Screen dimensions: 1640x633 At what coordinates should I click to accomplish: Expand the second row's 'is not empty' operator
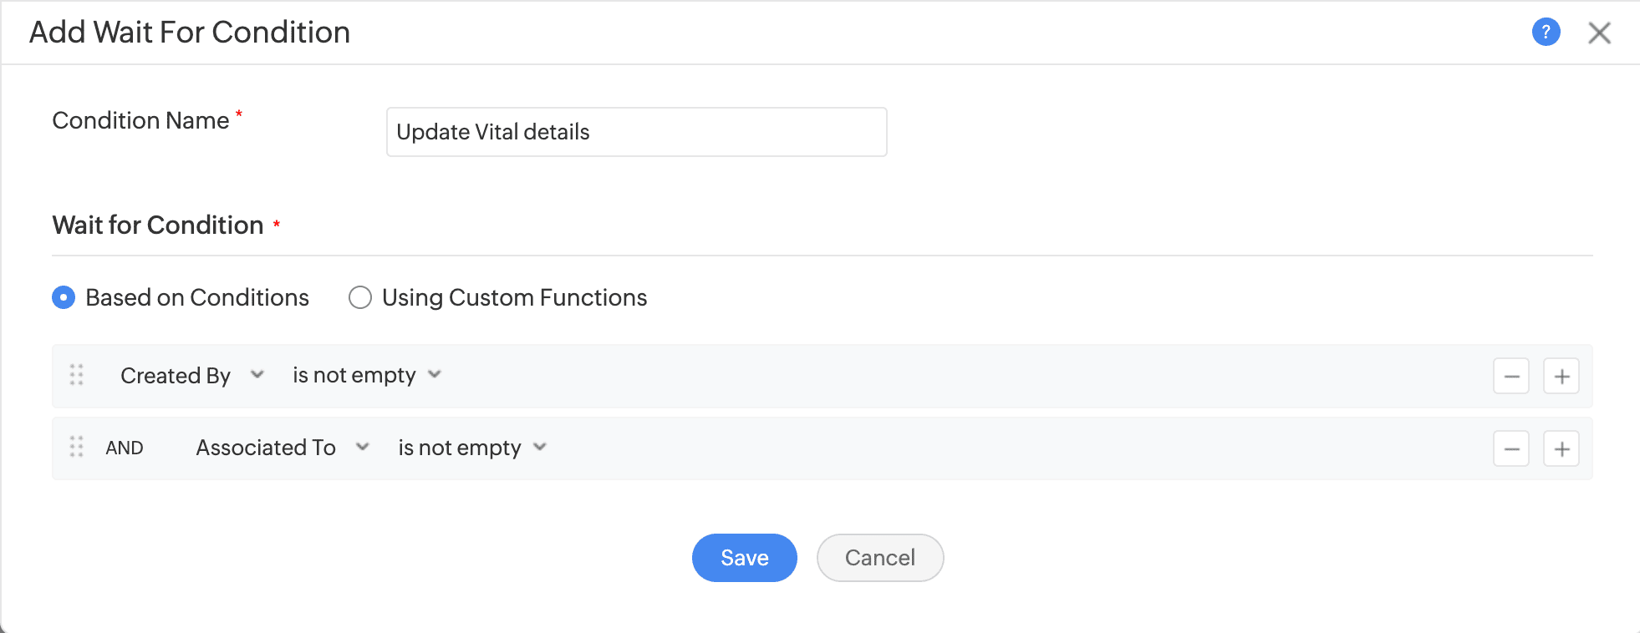[x=471, y=448]
